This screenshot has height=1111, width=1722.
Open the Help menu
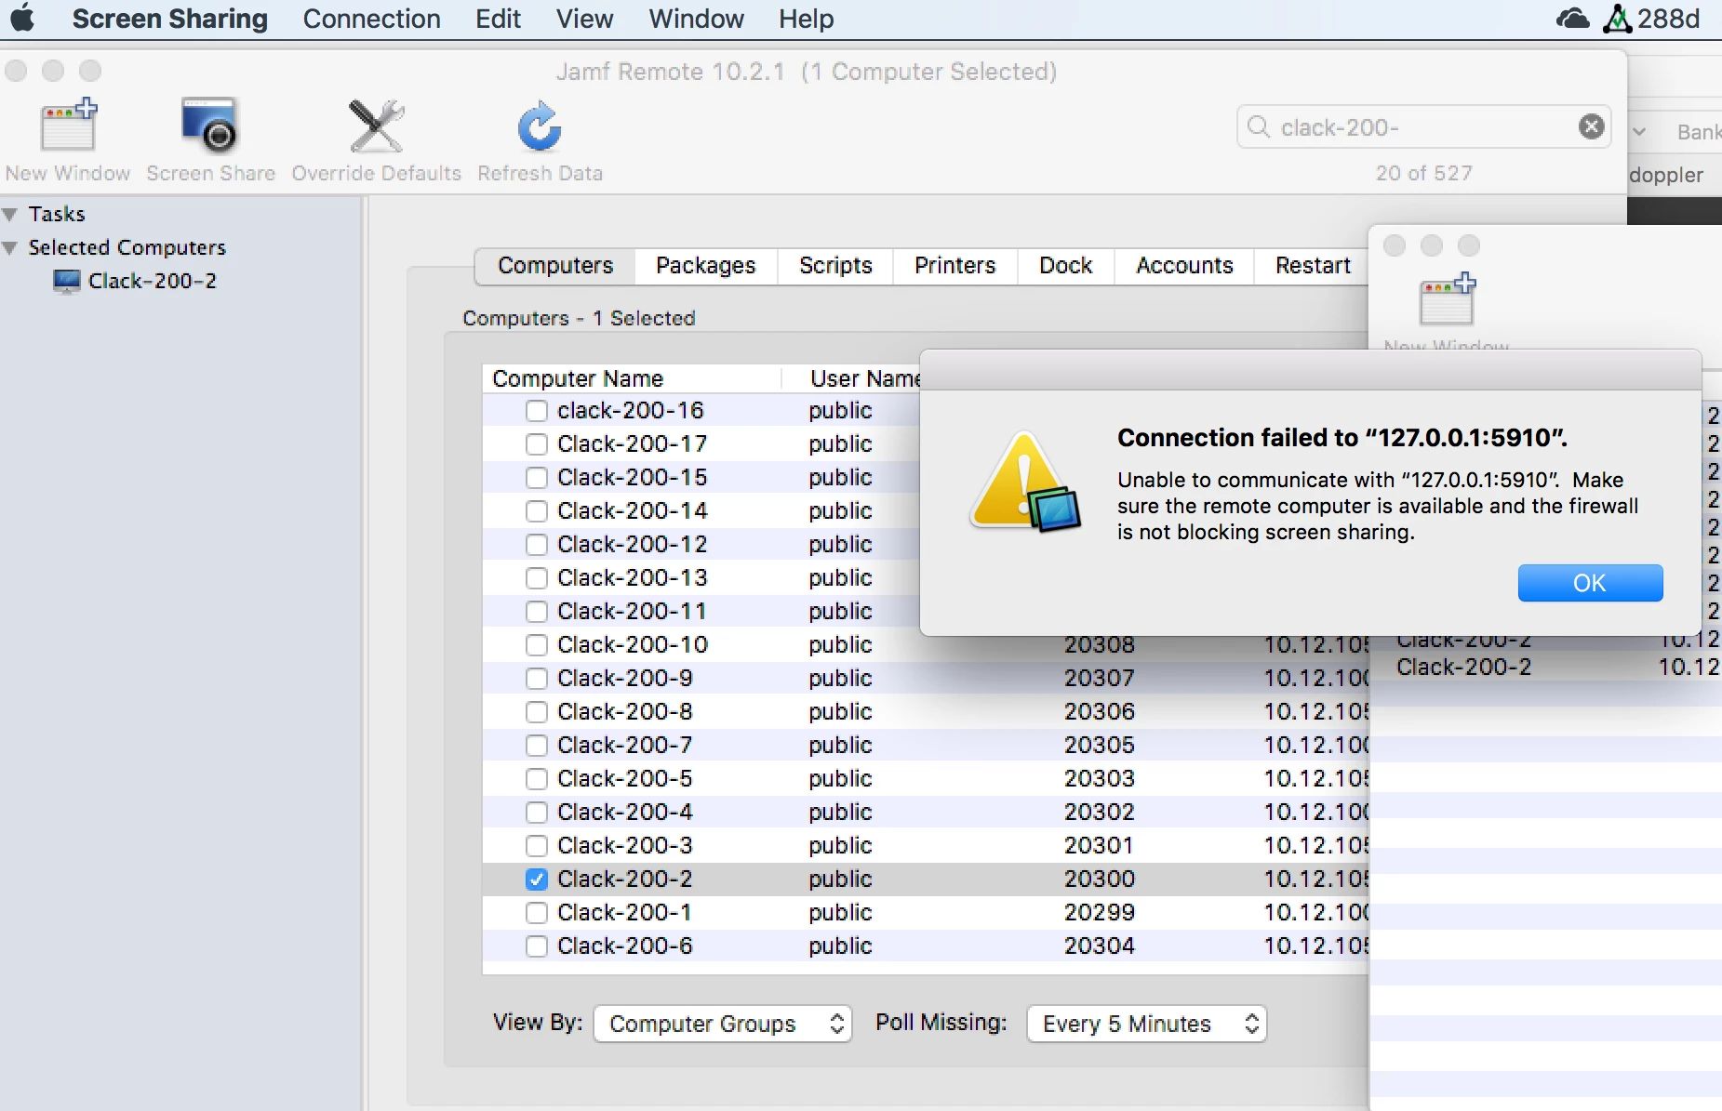(x=806, y=19)
